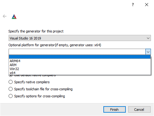The height and width of the screenshot is (116, 154).
Task: Click the CMake triangle logo
Action: click(x=14, y=17)
